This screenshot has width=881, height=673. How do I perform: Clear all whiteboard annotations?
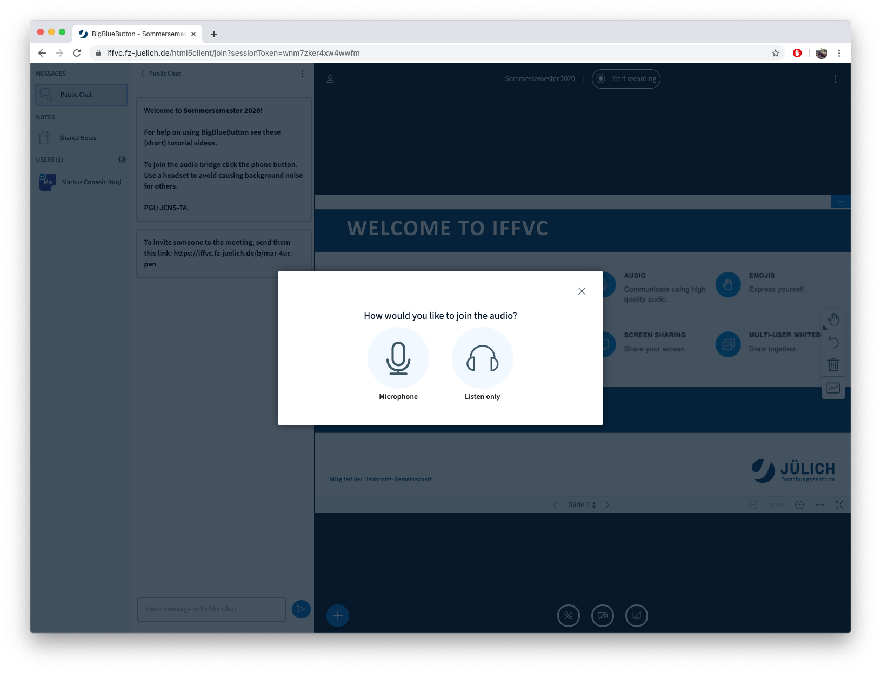coord(833,365)
